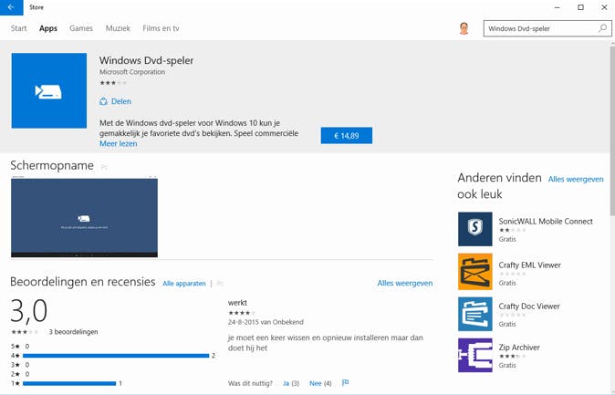Image resolution: width=615 pixels, height=395 pixels.
Task: Click the Pc label next to Schermopname
Action: point(104,167)
